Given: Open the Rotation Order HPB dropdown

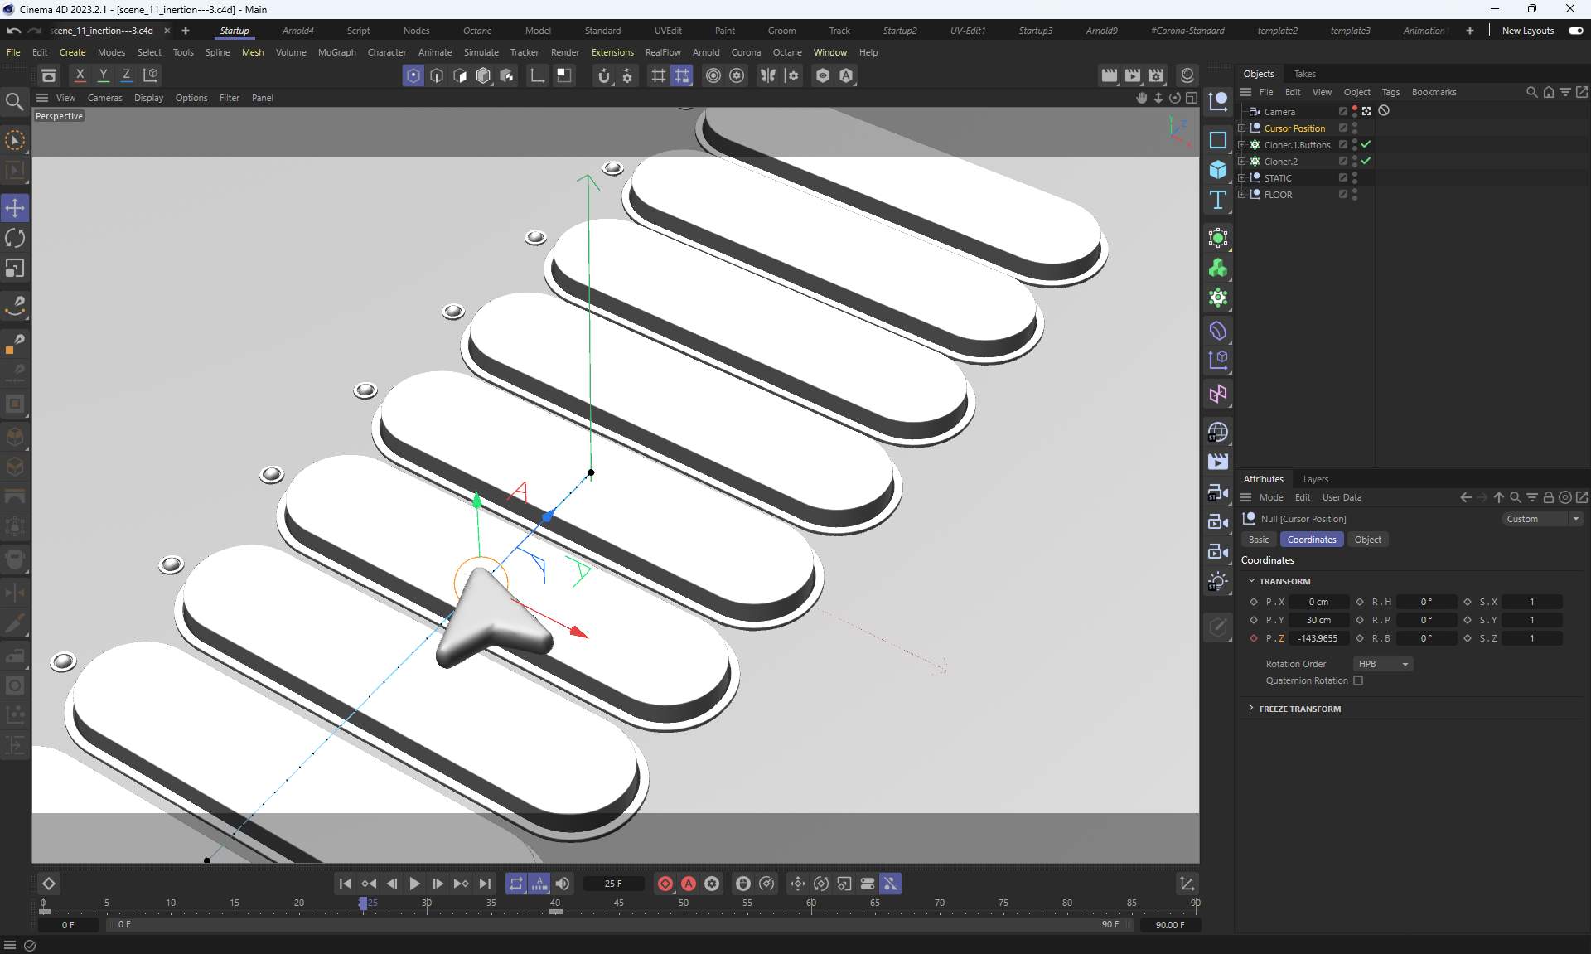Looking at the screenshot, I should point(1382,664).
